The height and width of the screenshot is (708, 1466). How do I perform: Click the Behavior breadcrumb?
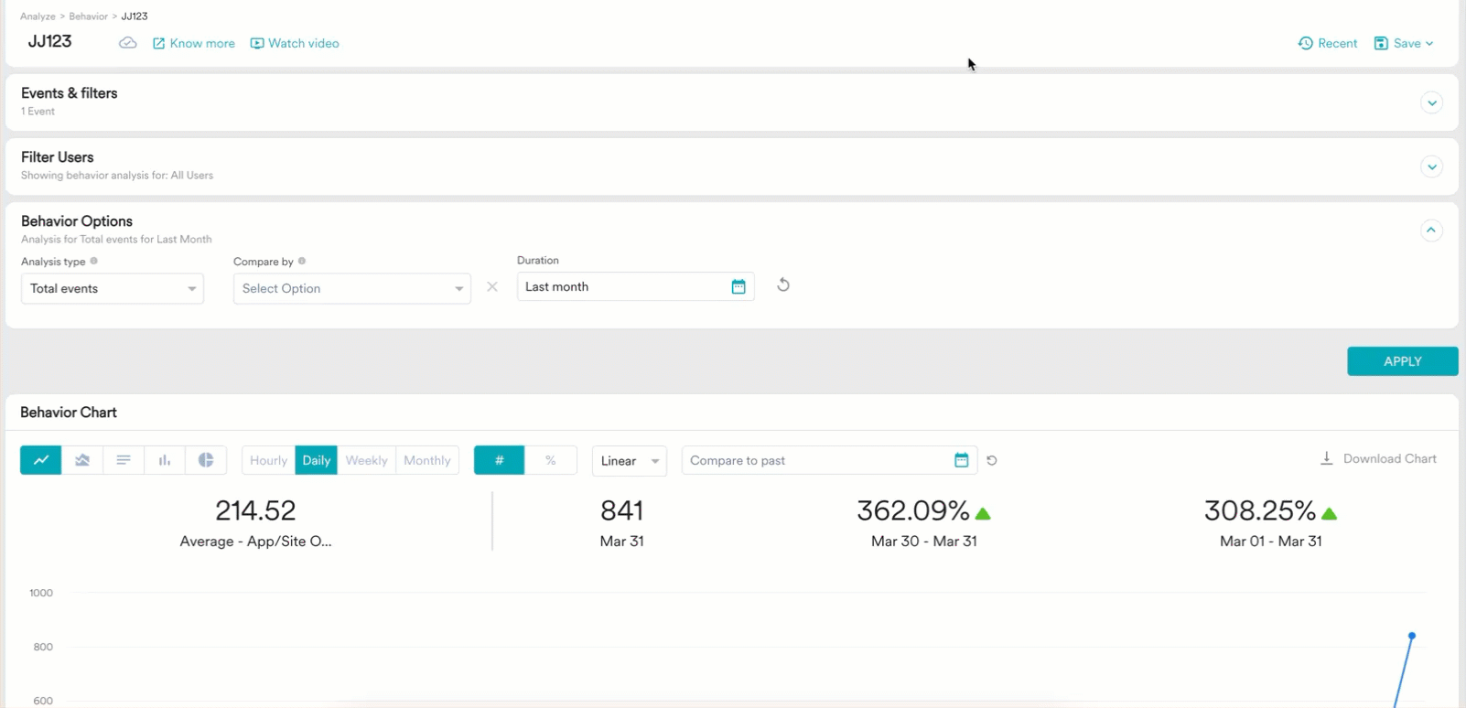(x=88, y=16)
